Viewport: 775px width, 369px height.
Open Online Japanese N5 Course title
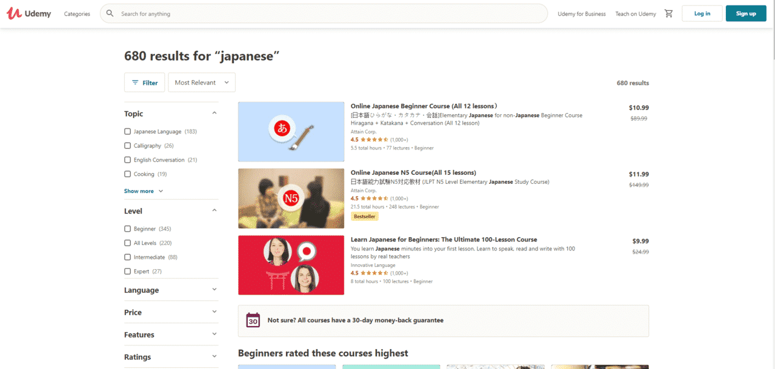tap(413, 172)
